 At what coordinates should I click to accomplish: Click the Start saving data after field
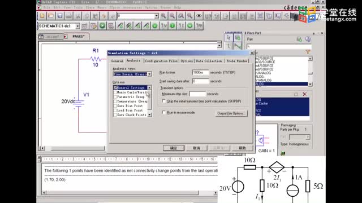200,81
